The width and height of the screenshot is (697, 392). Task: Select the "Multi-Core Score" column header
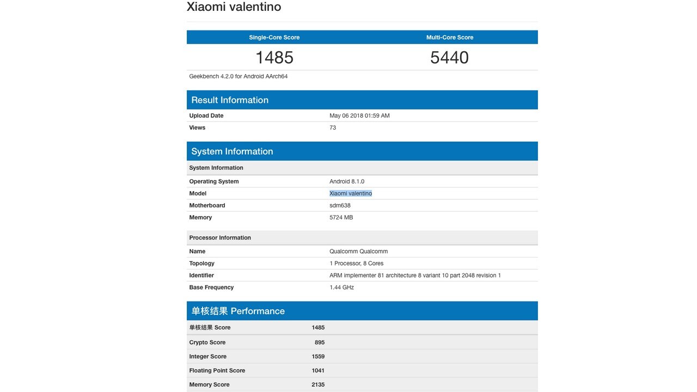[x=450, y=38]
